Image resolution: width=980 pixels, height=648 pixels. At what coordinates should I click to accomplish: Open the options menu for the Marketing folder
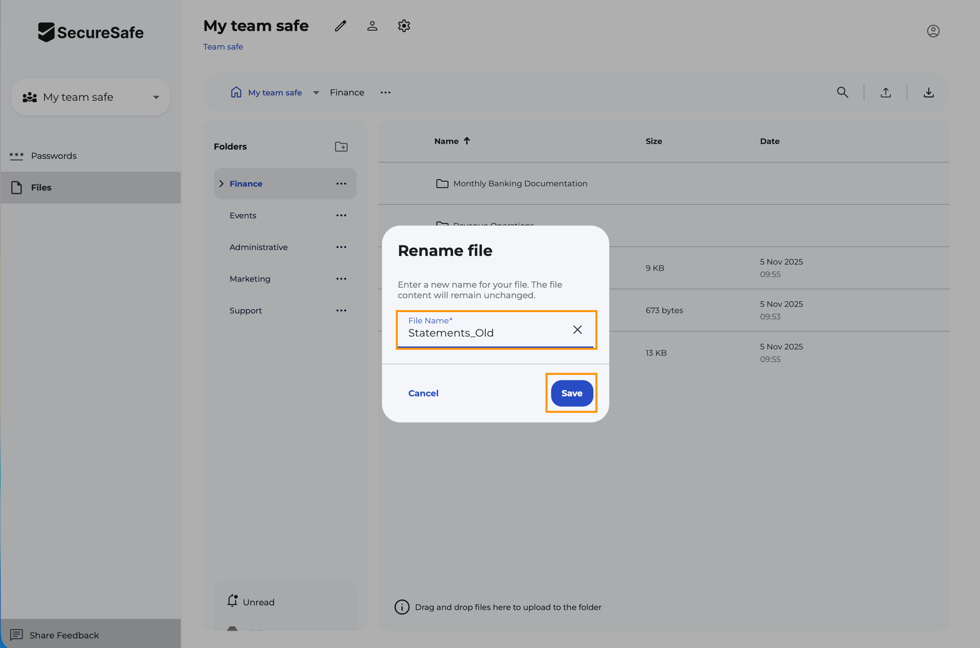tap(341, 278)
